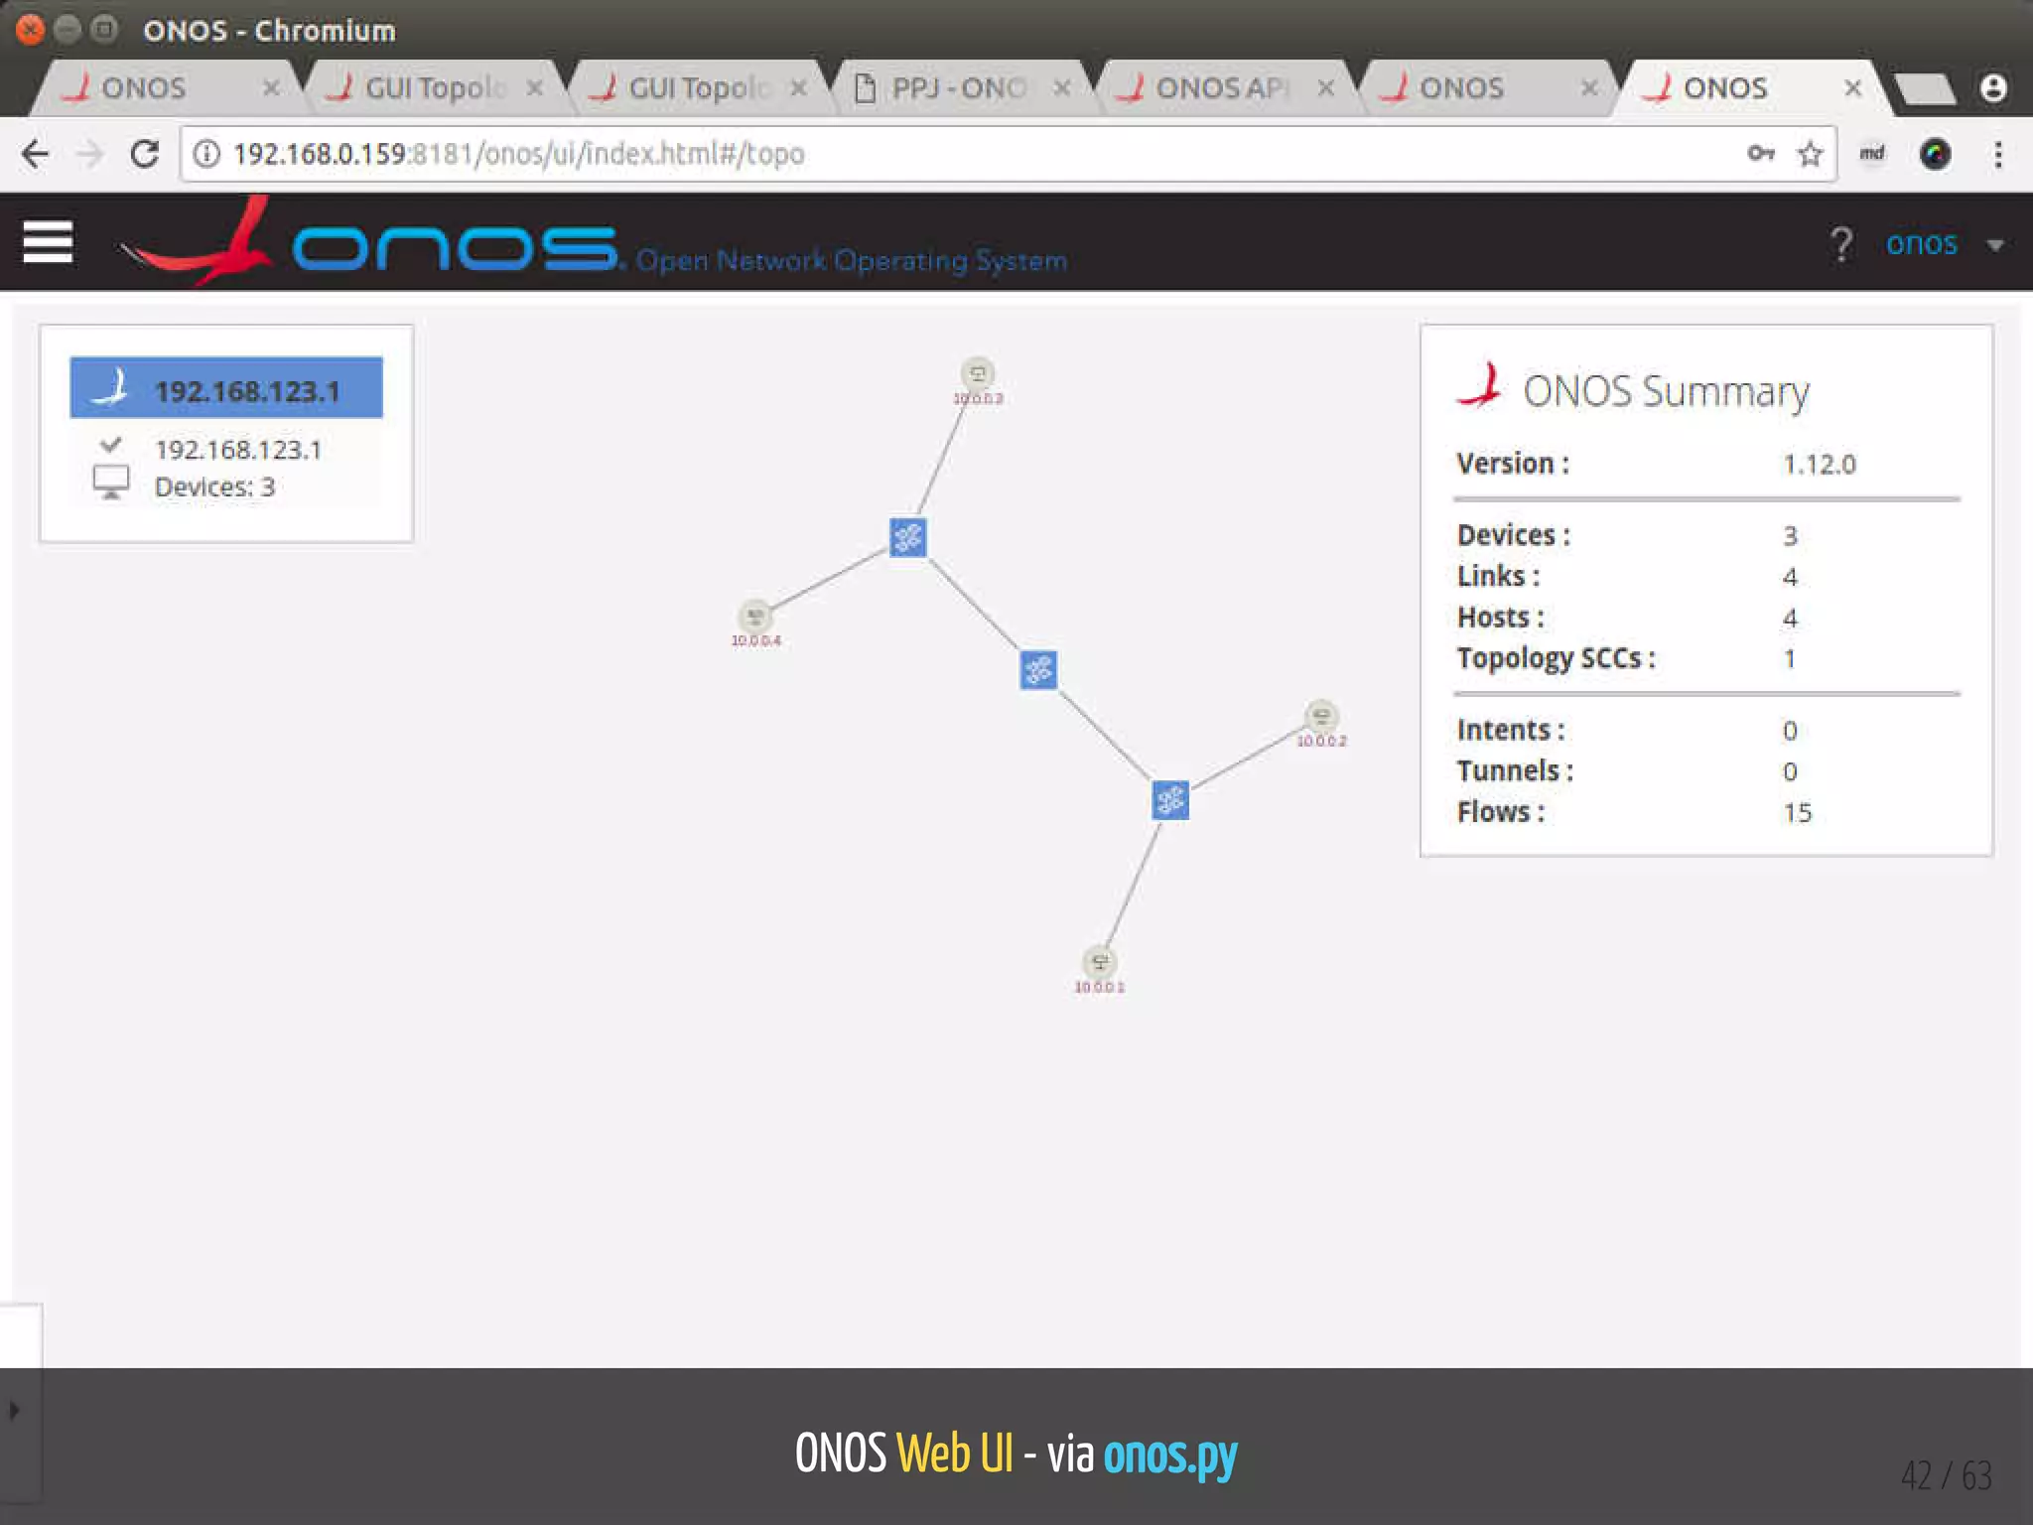Select host node 10.0.0.2
This screenshot has height=1525, width=2033.
click(1321, 716)
